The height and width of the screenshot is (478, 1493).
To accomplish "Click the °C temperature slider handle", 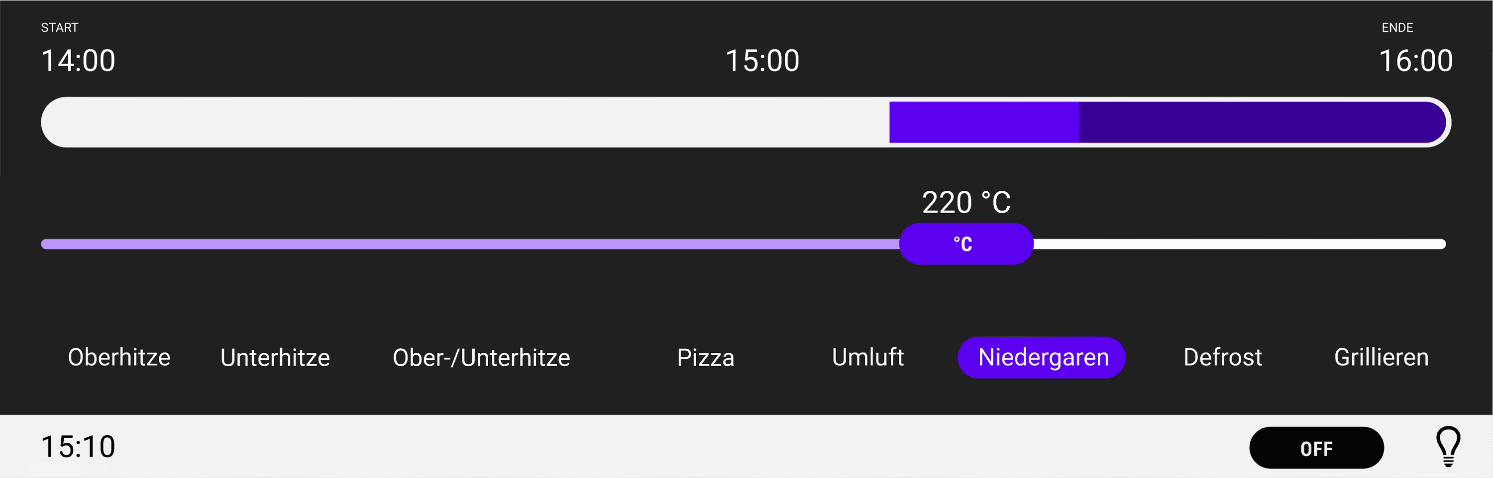I will [966, 244].
